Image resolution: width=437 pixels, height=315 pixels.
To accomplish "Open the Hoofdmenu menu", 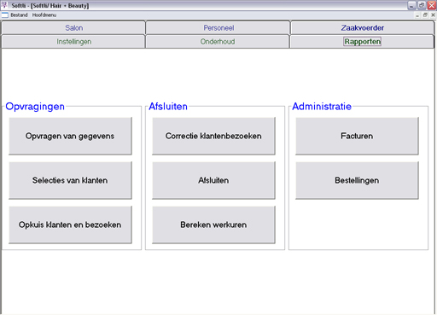I will 44,15.
